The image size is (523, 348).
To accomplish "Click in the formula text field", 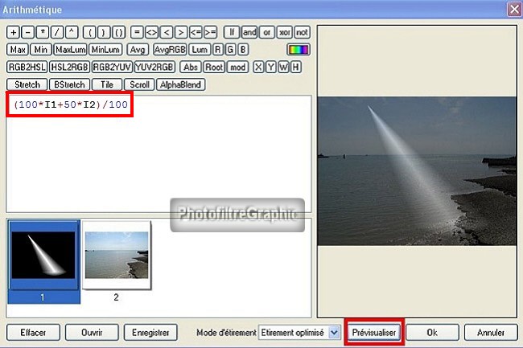I will tap(161, 153).
